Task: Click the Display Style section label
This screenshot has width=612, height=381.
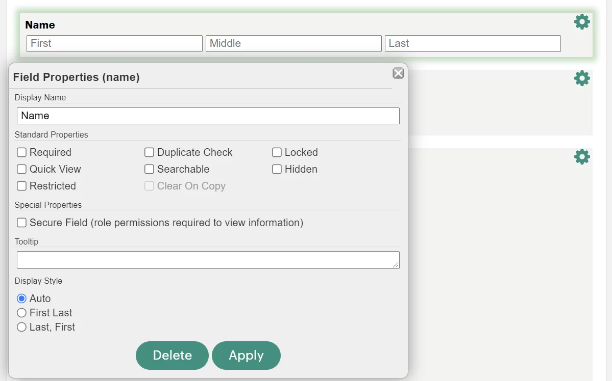Action: [38, 281]
